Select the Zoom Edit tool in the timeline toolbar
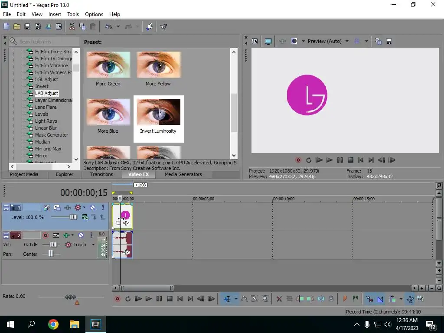 coord(265,299)
